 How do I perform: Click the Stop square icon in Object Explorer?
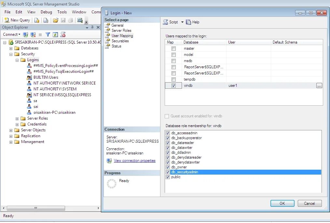(x=40, y=35)
